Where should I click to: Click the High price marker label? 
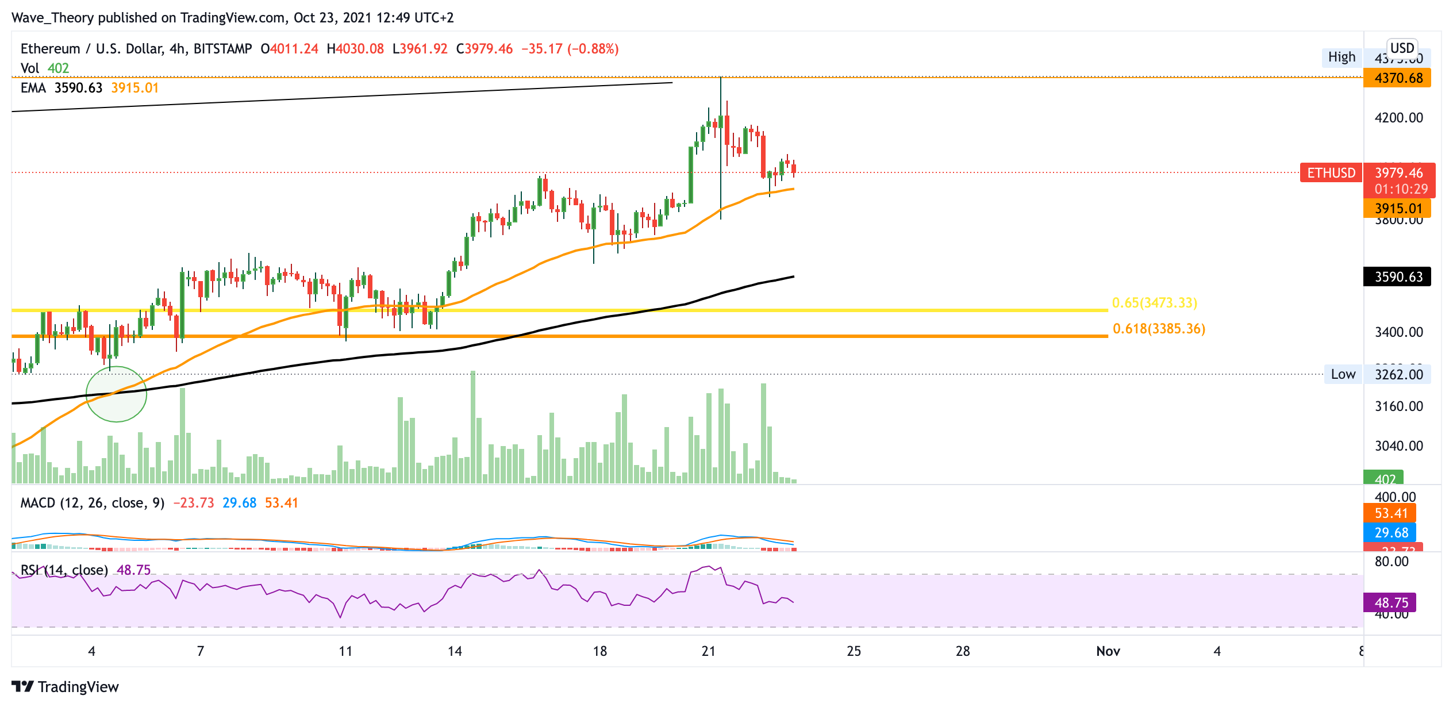[x=1341, y=57]
